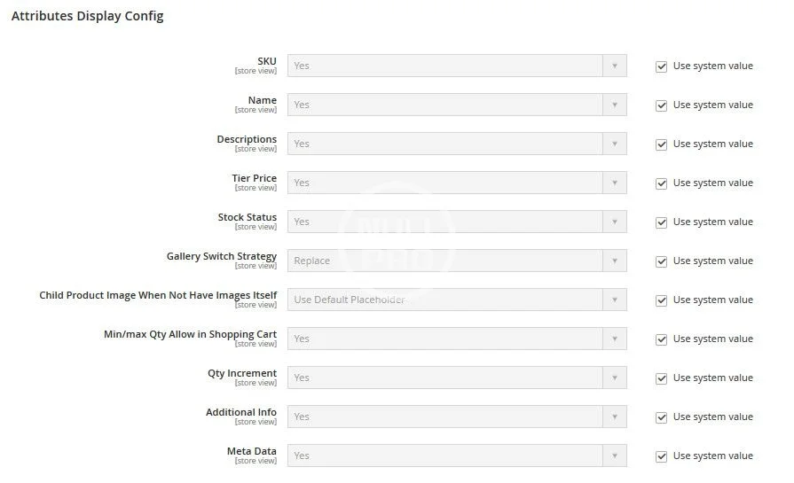
Task: Uncheck Use system value for Gallery Switch Strategy
Action: tap(661, 261)
